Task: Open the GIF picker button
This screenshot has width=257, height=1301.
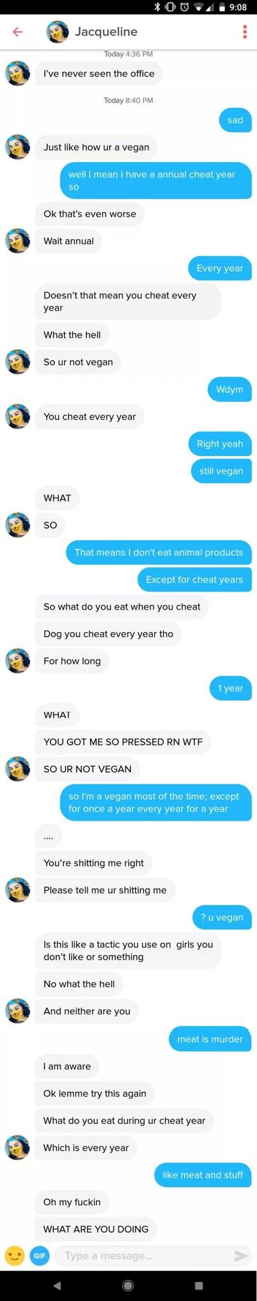Action: [40, 1255]
